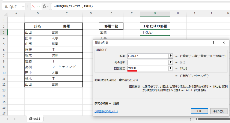Click the cancel X icon in formula bar
Viewport: 230px width, 123px height.
pyautogui.click(x=33, y=6)
